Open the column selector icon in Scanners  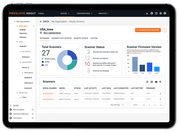(x=156, y=82)
